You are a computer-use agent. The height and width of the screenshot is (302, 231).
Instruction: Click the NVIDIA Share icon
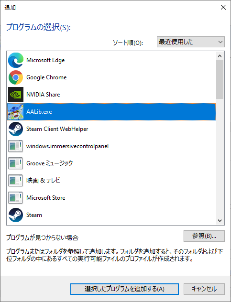(x=16, y=95)
